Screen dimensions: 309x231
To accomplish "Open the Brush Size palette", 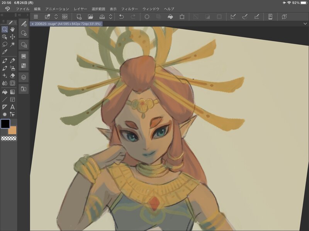I will coord(24,45).
